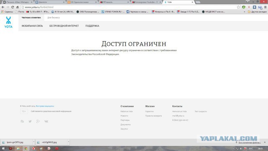Show all downloads link in downloads bar
Viewport: 268px width, 151px height.
pos(250,143)
